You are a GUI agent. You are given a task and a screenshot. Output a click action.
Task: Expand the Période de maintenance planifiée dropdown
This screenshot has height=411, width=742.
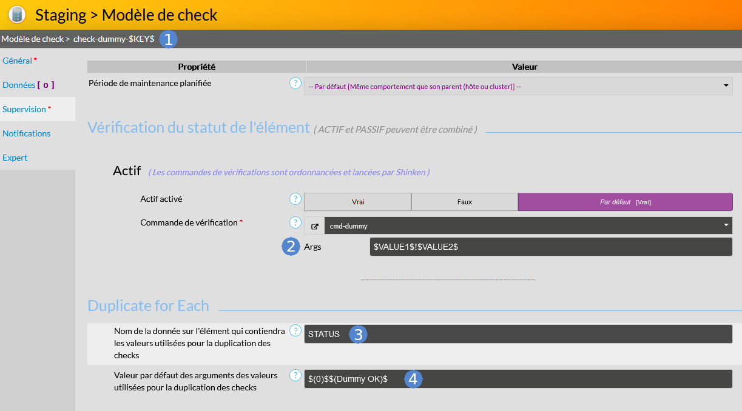(518, 86)
